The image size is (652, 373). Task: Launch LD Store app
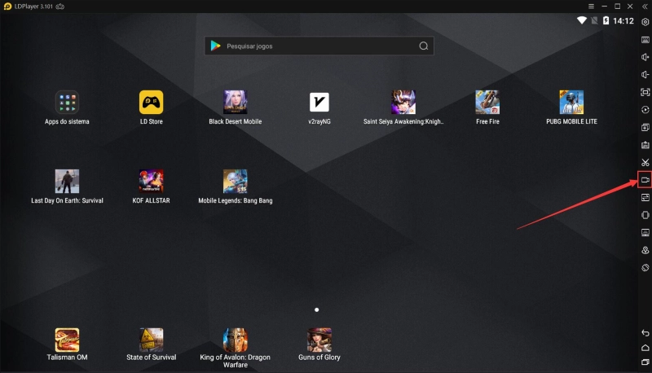click(x=151, y=102)
